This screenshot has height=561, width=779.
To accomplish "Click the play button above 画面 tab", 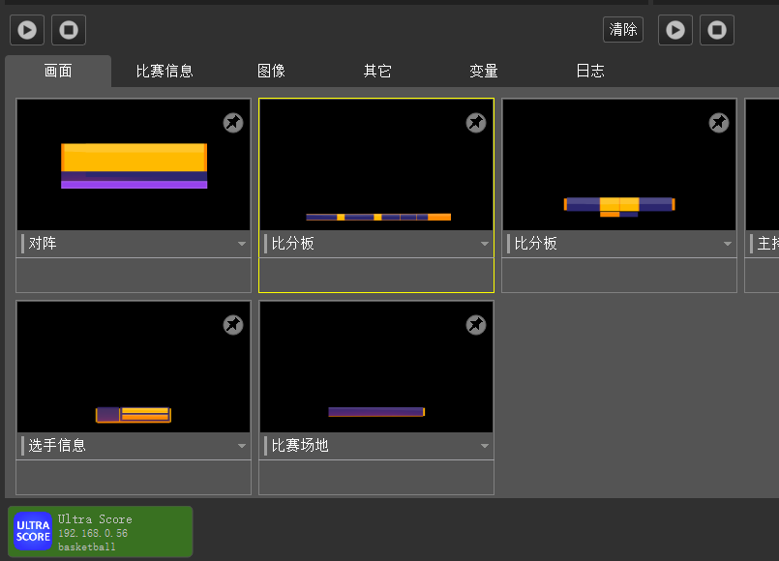I will tap(27, 30).
